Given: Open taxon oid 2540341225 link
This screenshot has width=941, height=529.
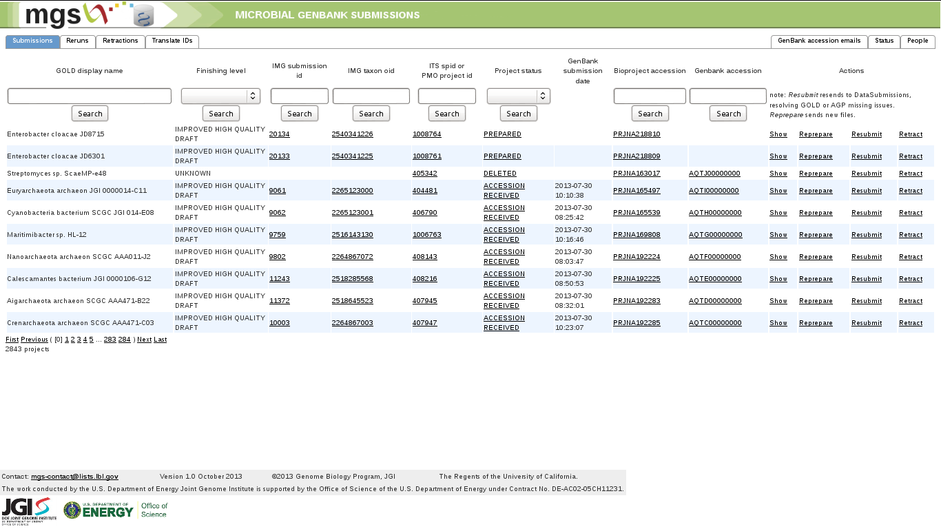Looking at the screenshot, I should pos(352,156).
